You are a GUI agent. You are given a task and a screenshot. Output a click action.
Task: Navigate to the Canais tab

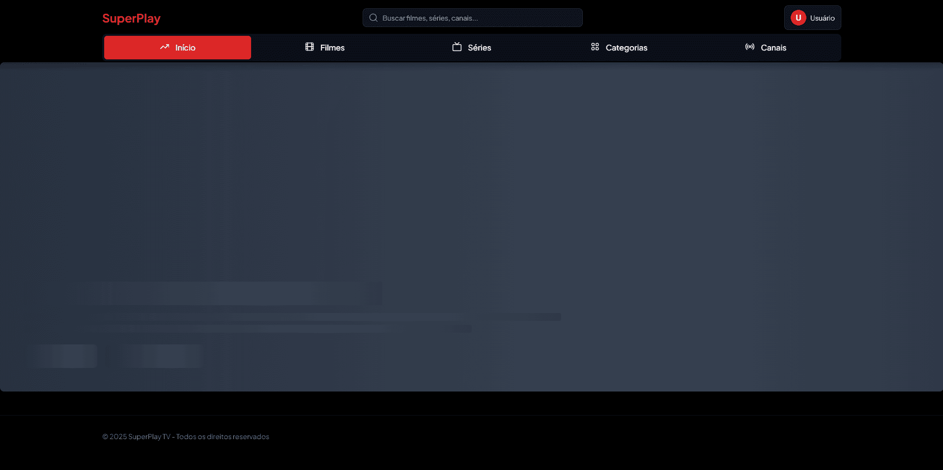(773, 48)
